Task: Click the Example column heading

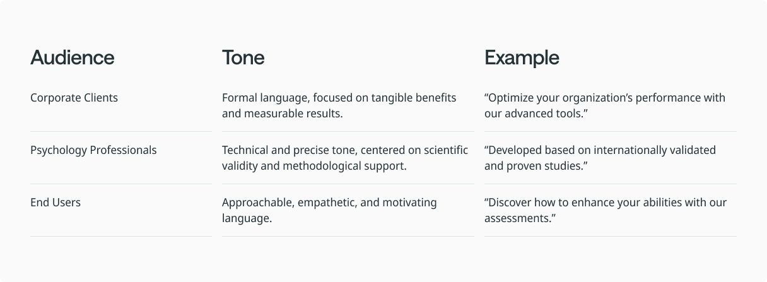Action: pyautogui.click(x=522, y=57)
